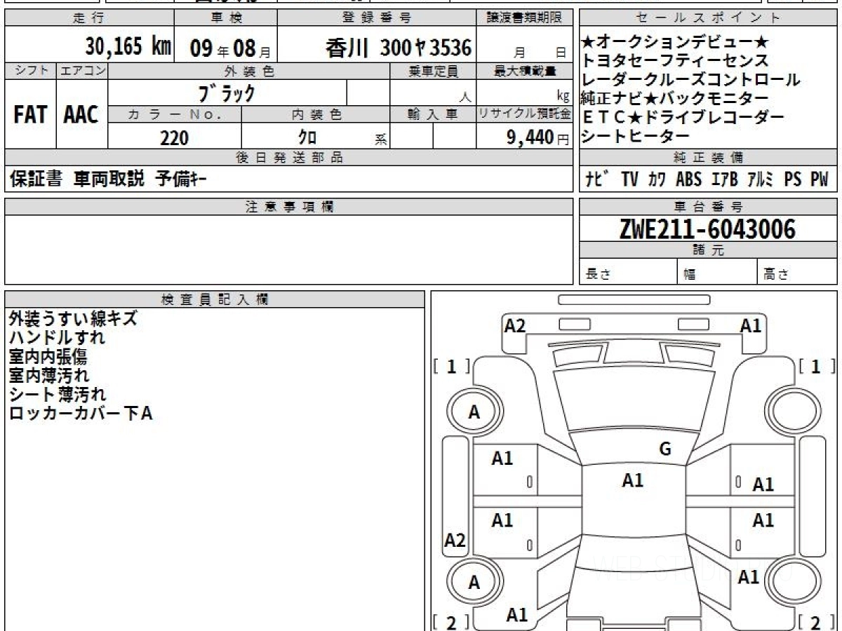Screen dimensions: 842x631
Task: Click the TV equipment entry
Action: point(629,179)
